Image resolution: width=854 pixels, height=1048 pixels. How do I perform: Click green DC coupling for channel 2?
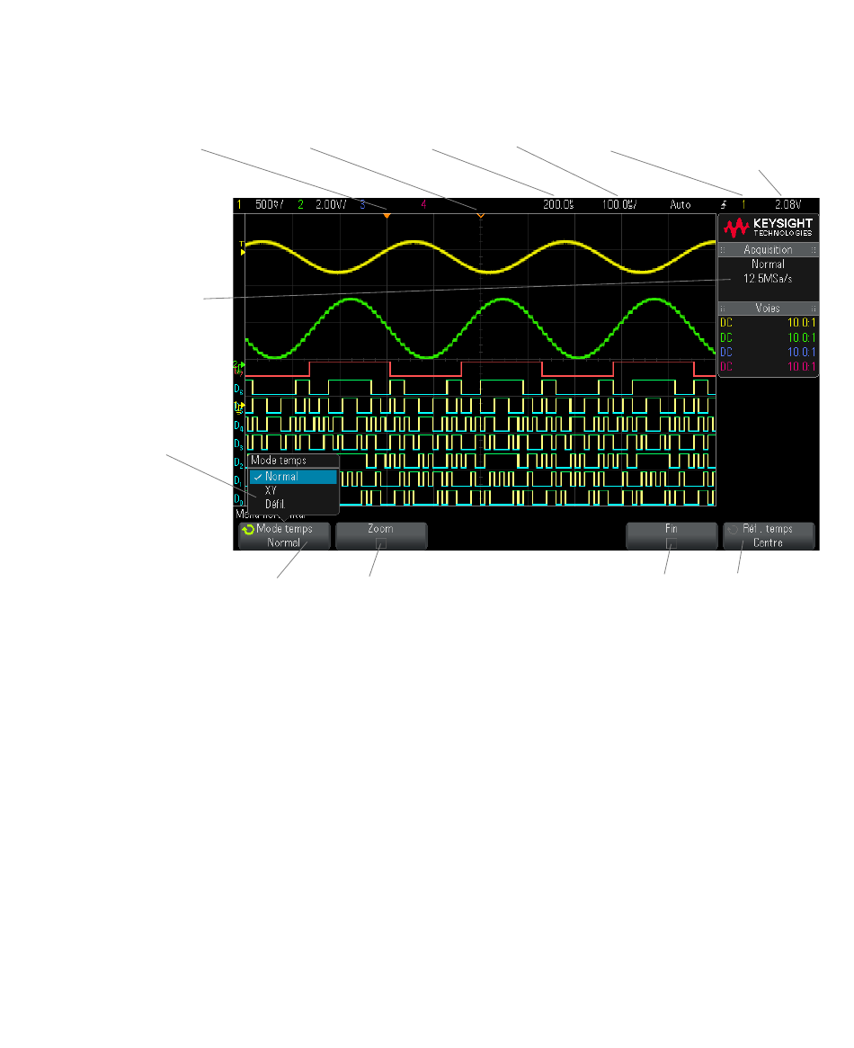pyautogui.click(x=726, y=338)
